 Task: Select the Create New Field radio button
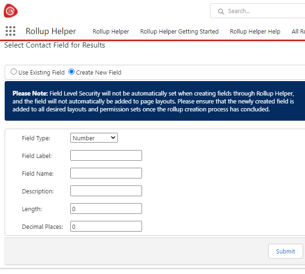[x=71, y=72]
